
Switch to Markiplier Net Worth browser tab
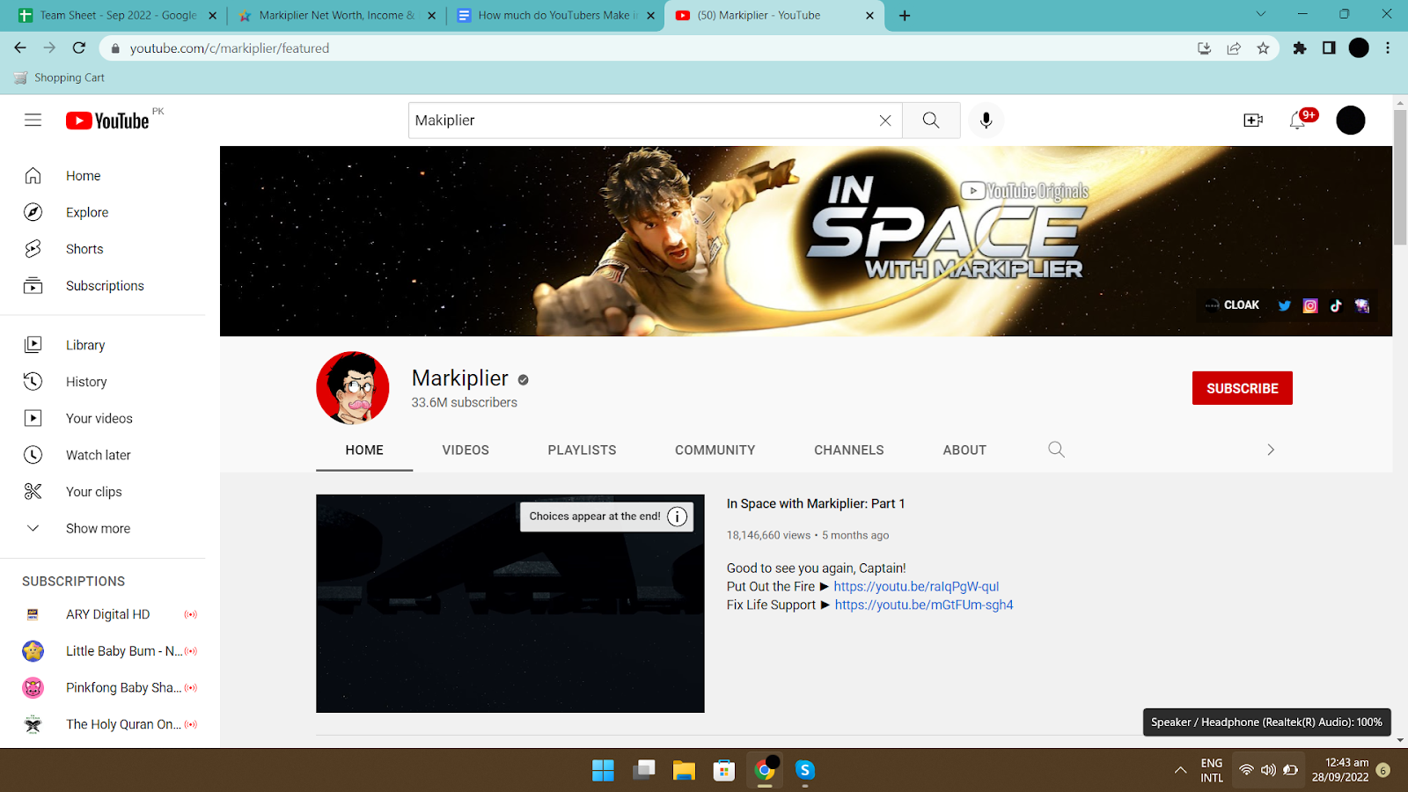[x=336, y=15]
